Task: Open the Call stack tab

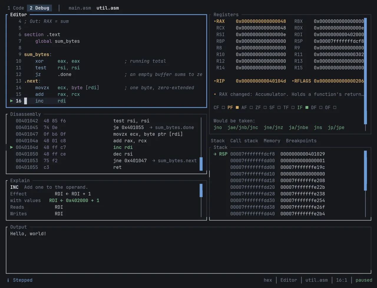Action: point(244,141)
